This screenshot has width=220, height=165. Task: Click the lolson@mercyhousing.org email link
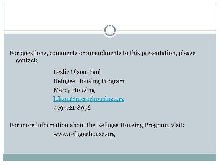coord(89,99)
